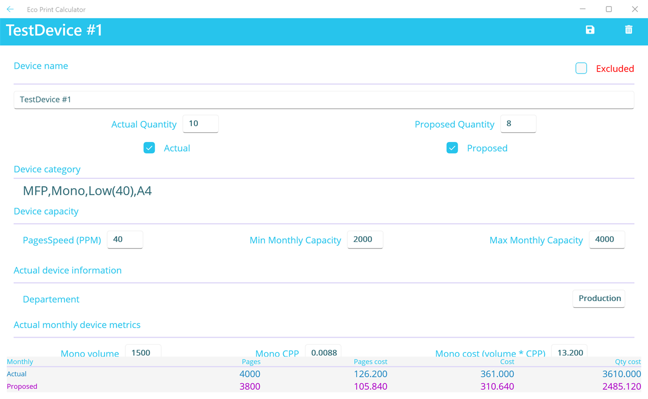Maximize the Eco Print Calculator window

click(x=609, y=9)
